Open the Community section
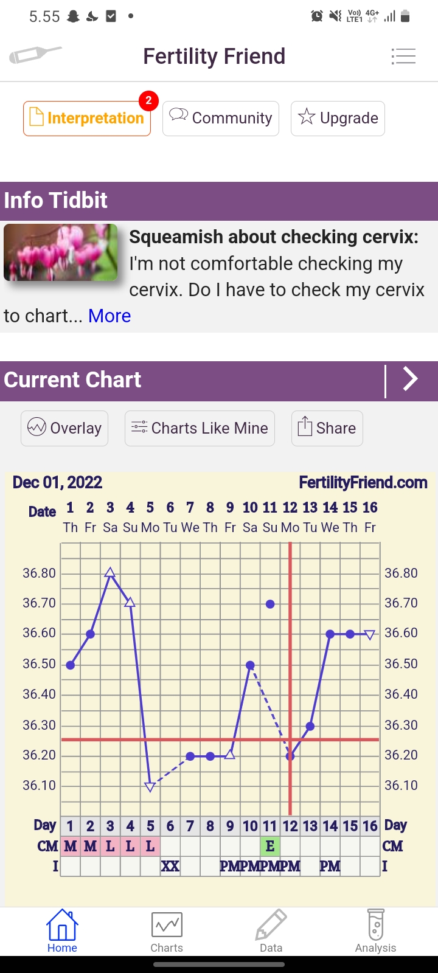The height and width of the screenshot is (973, 438). click(x=221, y=118)
